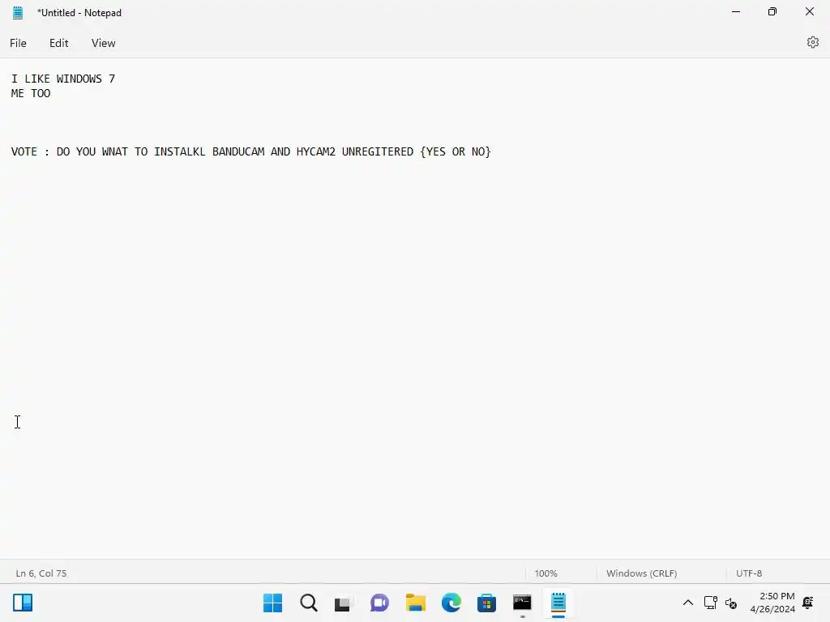The width and height of the screenshot is (830, 622).
Task: Click the word BANDUCAM in the text
Action: coord(238,151)
